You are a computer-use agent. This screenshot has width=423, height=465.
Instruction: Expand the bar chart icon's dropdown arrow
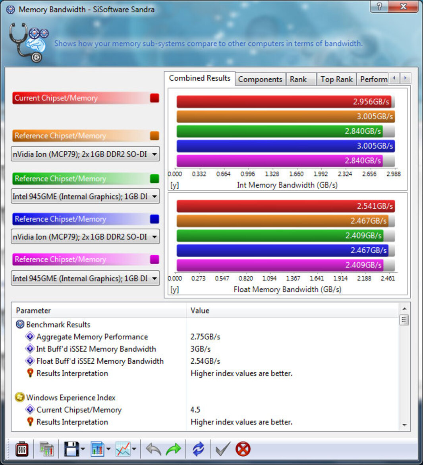click(108, 449)
